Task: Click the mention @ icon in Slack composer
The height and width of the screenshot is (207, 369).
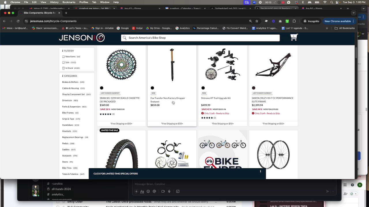Action: coord(154,191)
